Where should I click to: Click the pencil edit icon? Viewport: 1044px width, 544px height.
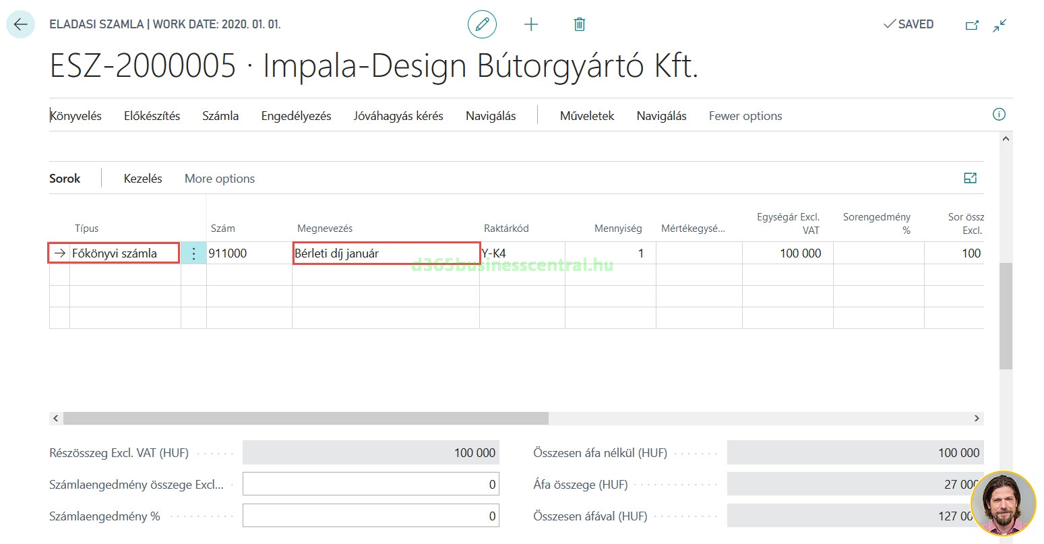pyautogui.click(x=482, y=24)
